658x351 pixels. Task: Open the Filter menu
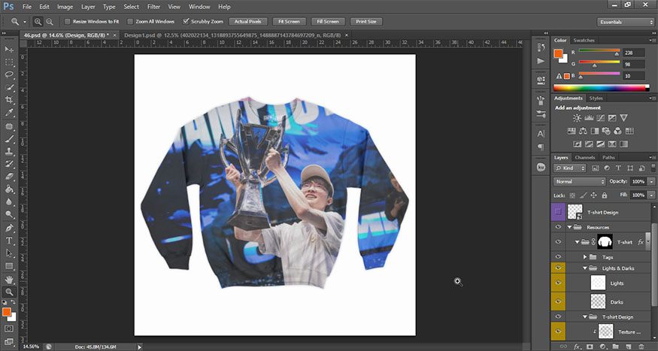coord(153,7)
